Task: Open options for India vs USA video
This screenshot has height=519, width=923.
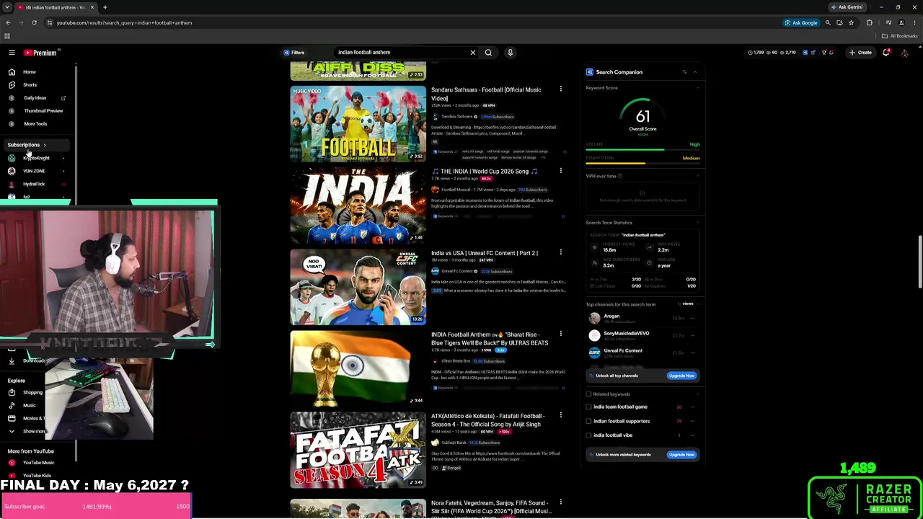Action: point(560,253)
